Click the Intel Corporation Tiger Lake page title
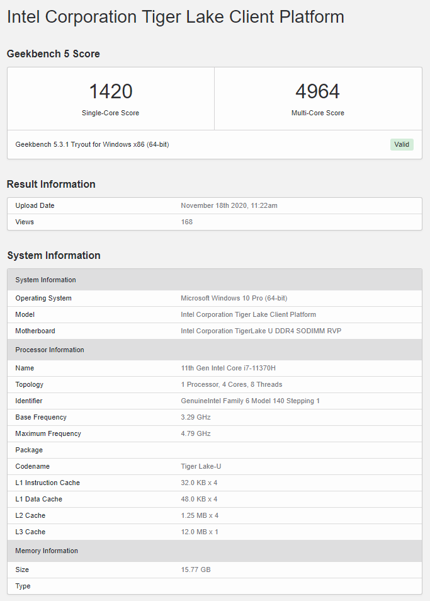430x601 pixels. (x=176, y=17)
